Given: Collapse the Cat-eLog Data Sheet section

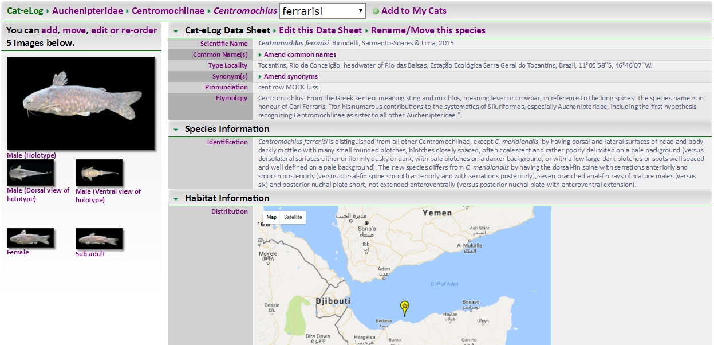Looking at the screenshot, I should 176,30.
